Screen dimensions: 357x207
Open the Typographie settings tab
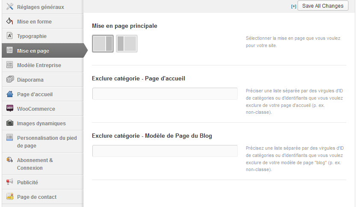click(x=32, y=36)
